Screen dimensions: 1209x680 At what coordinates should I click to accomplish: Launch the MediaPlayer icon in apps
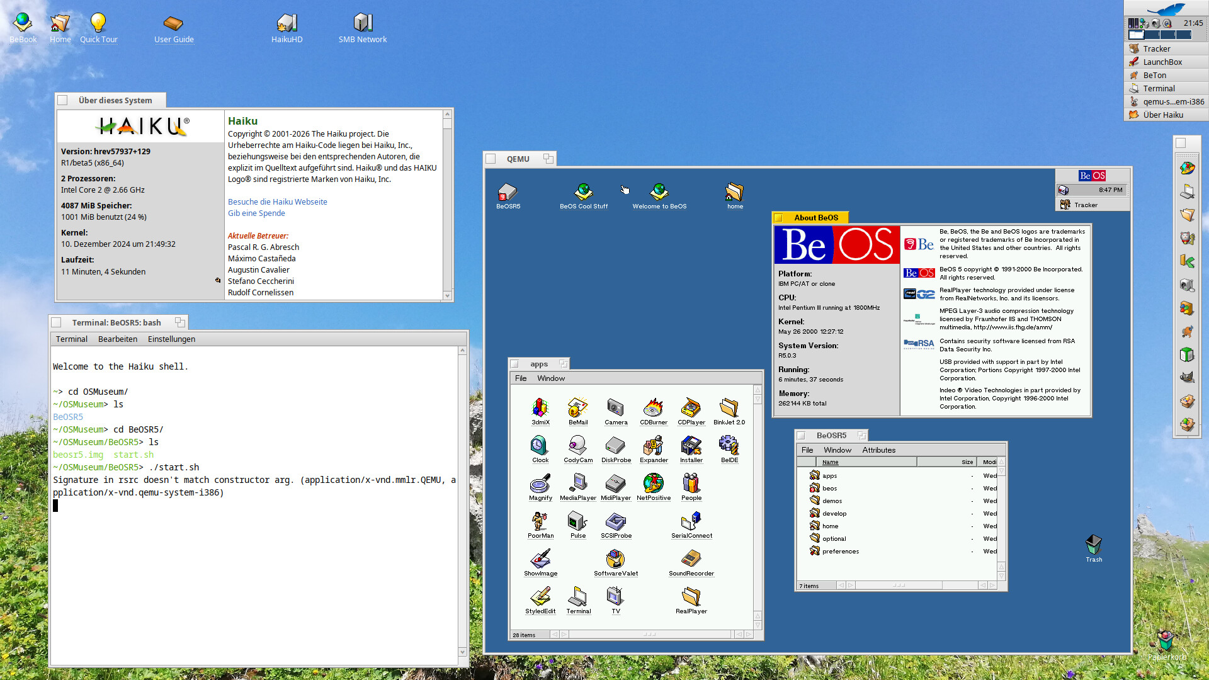click(x=577, y=484)
